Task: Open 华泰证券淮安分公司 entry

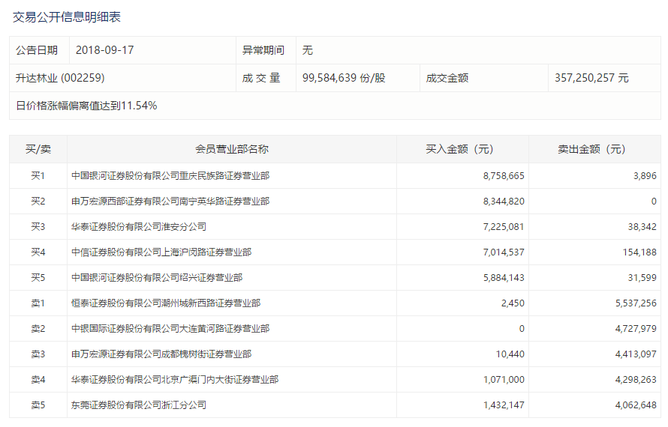Action: [x=138, y=227]
